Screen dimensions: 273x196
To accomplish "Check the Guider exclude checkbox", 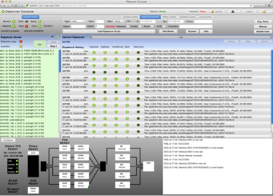I will (x=140, y=27).
